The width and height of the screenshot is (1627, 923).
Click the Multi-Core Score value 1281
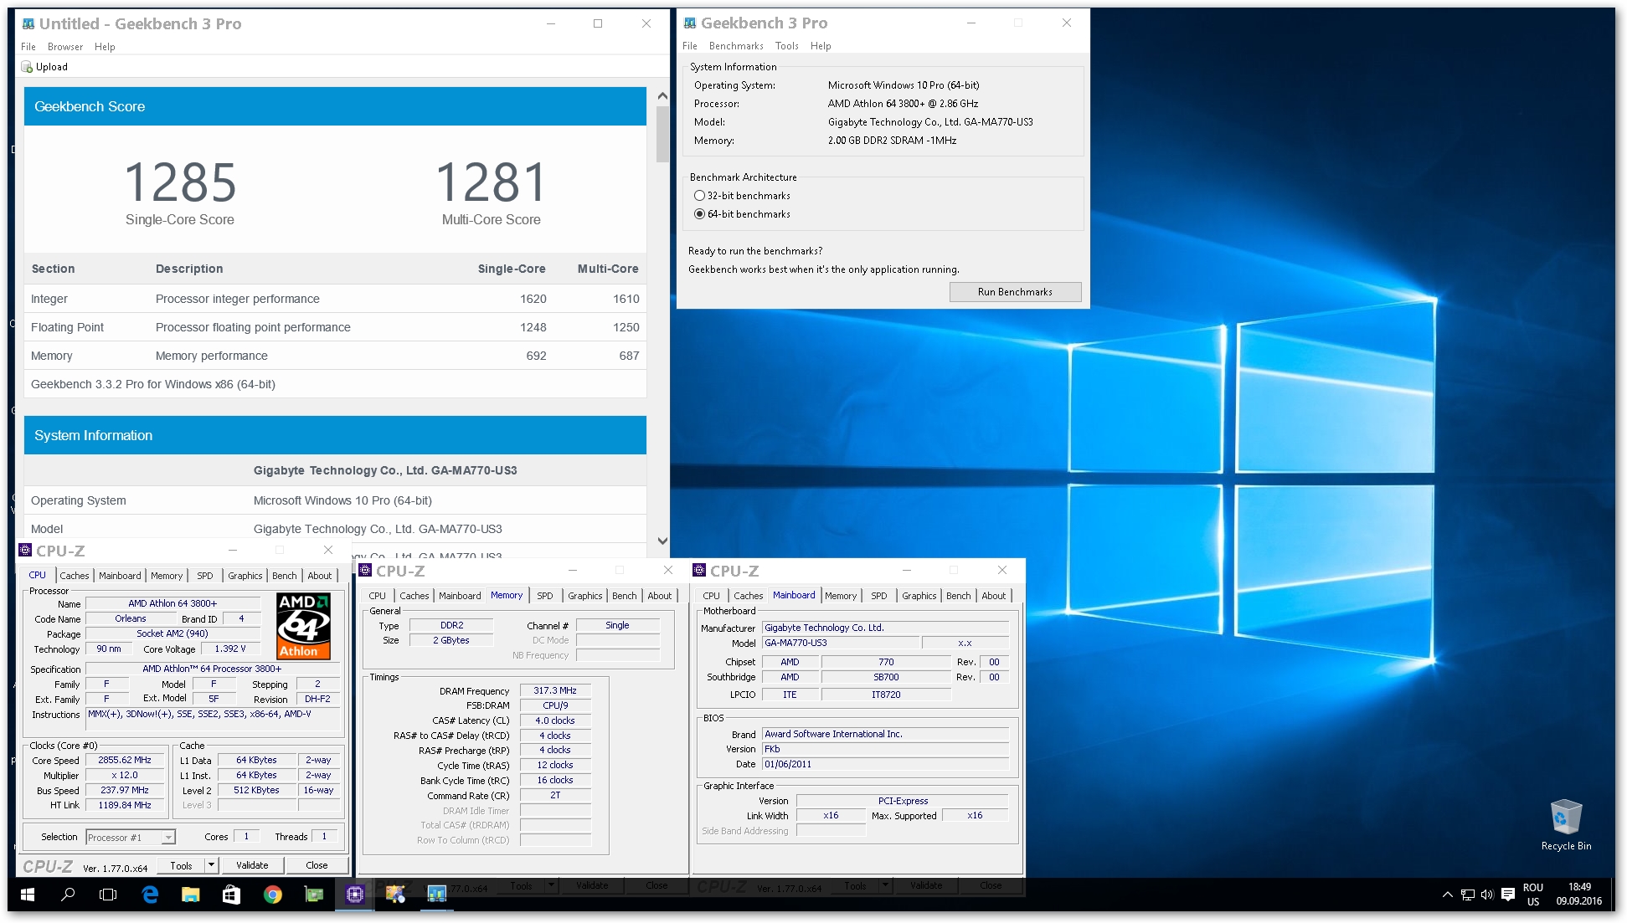(x=492, y=182)
